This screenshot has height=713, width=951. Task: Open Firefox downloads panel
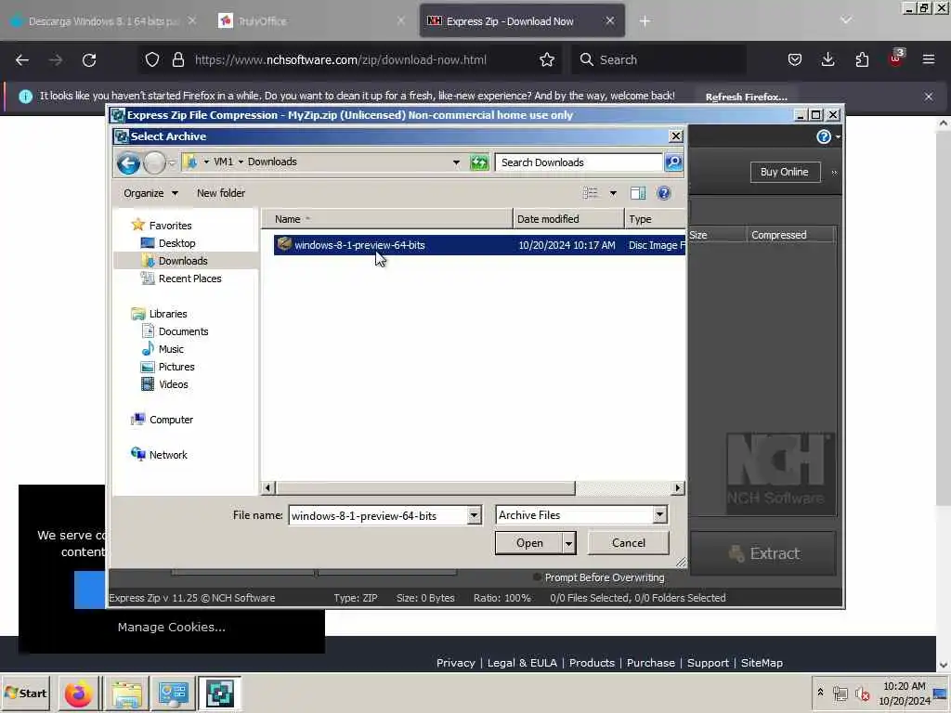(827, 59)
